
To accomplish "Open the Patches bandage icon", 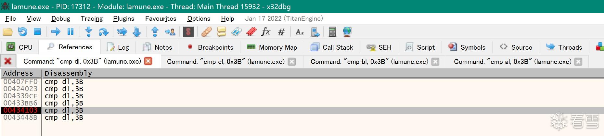I will (206, 32).
